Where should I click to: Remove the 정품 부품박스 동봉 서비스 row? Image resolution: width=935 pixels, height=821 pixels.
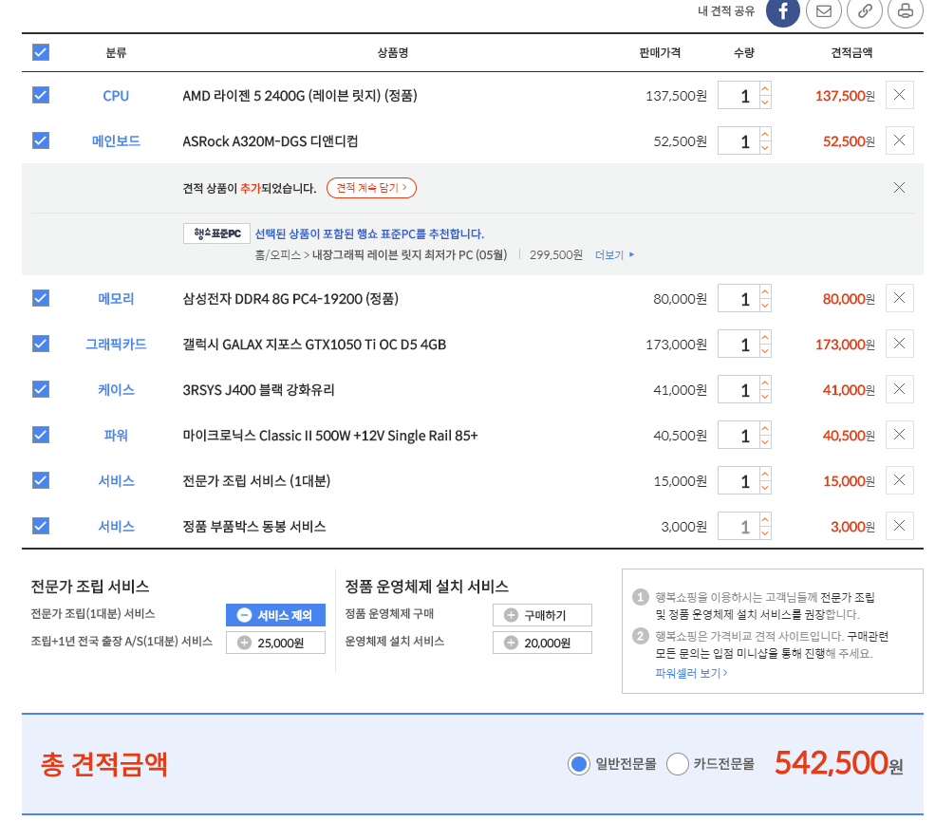pyautogui.click(x=899, y=526)
